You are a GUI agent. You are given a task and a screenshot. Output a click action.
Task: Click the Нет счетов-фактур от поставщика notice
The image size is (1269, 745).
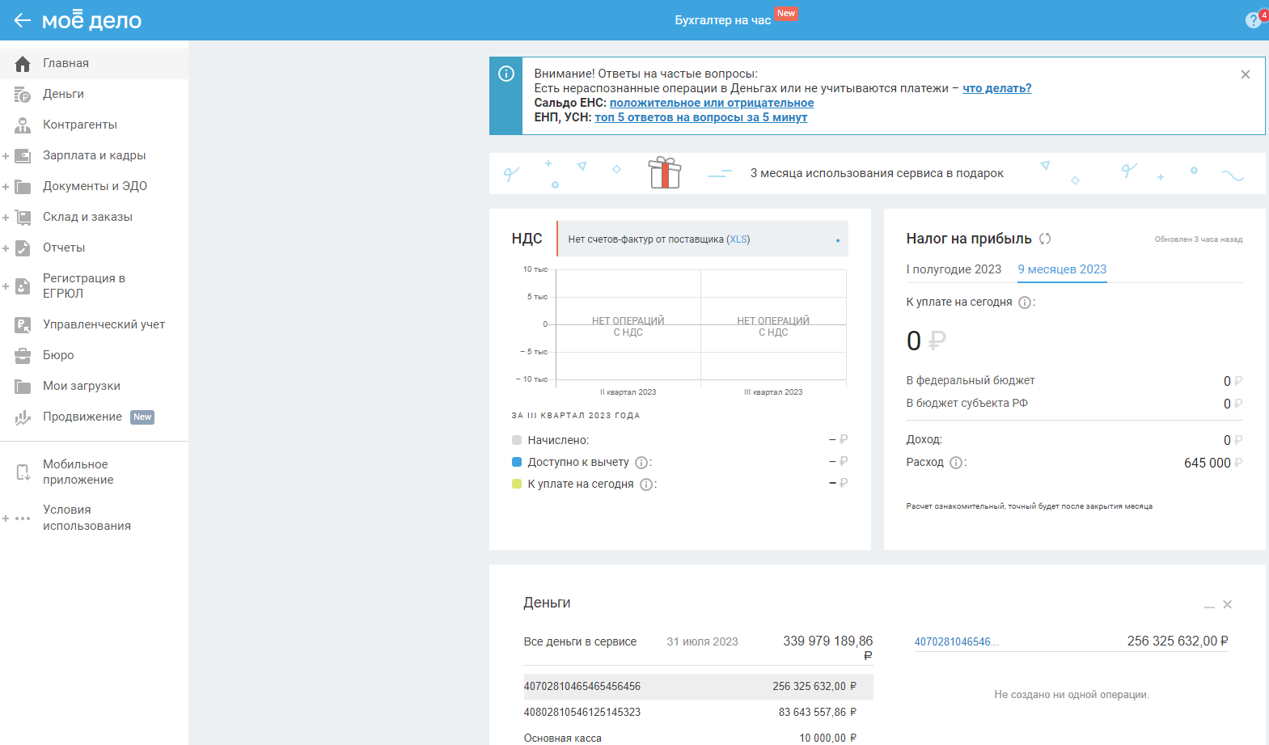point(702,239)
